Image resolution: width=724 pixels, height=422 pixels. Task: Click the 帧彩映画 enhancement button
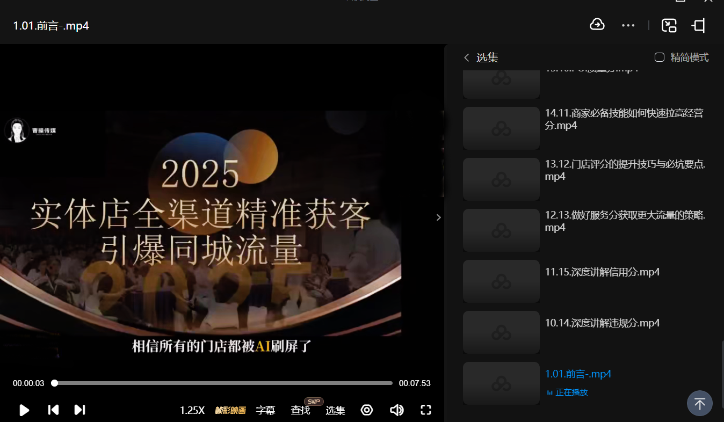coord(230,410)
